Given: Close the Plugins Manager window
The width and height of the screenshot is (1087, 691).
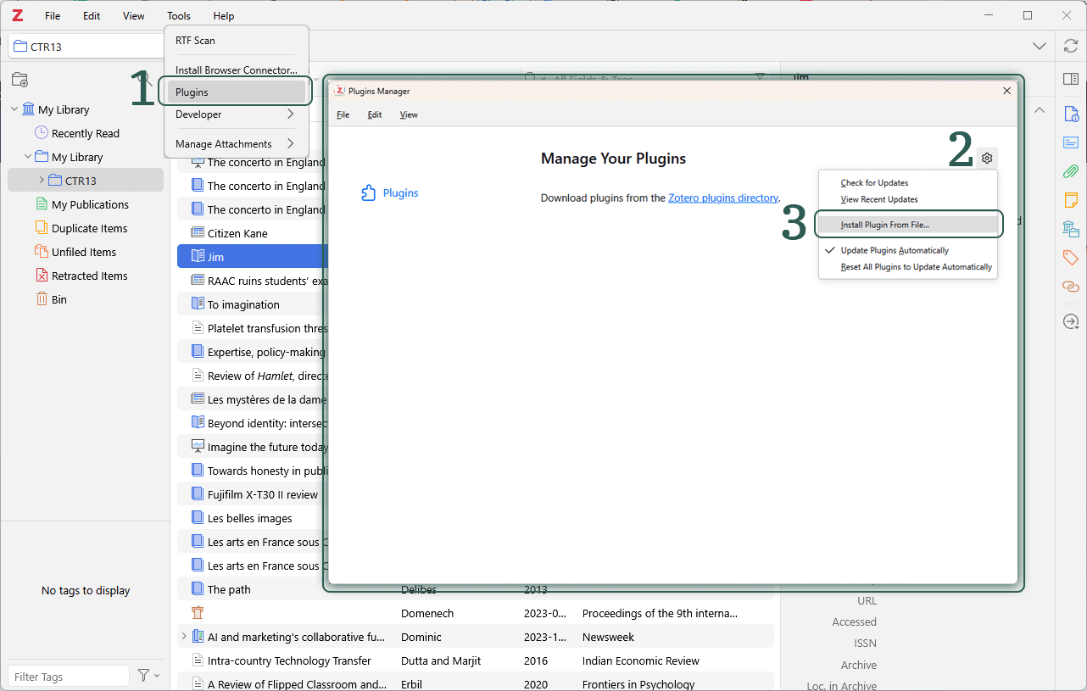Looking at the screenshot, I should pyautogui.click(x=1007, y=91).
